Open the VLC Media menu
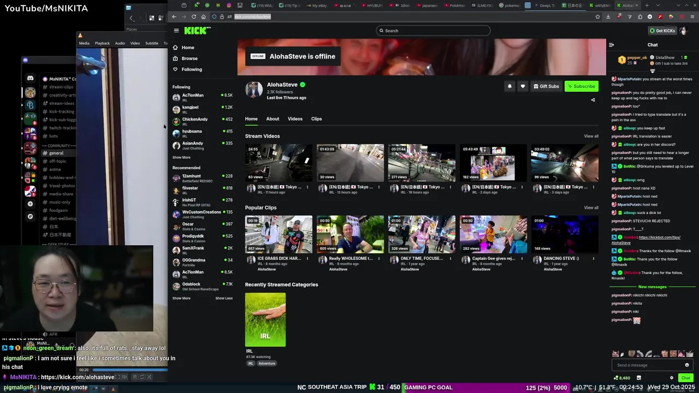699x393 pixels. click(x=84, y=43)
